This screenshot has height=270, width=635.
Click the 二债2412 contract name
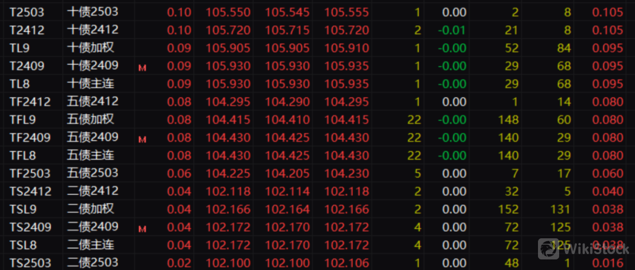tap(93, 191)
